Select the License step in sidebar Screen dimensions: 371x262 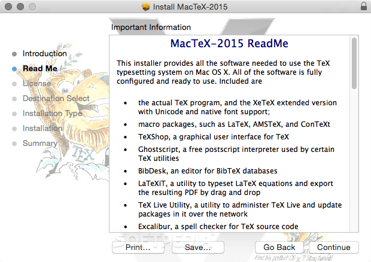pyautogui.click(x=37, y=83)
